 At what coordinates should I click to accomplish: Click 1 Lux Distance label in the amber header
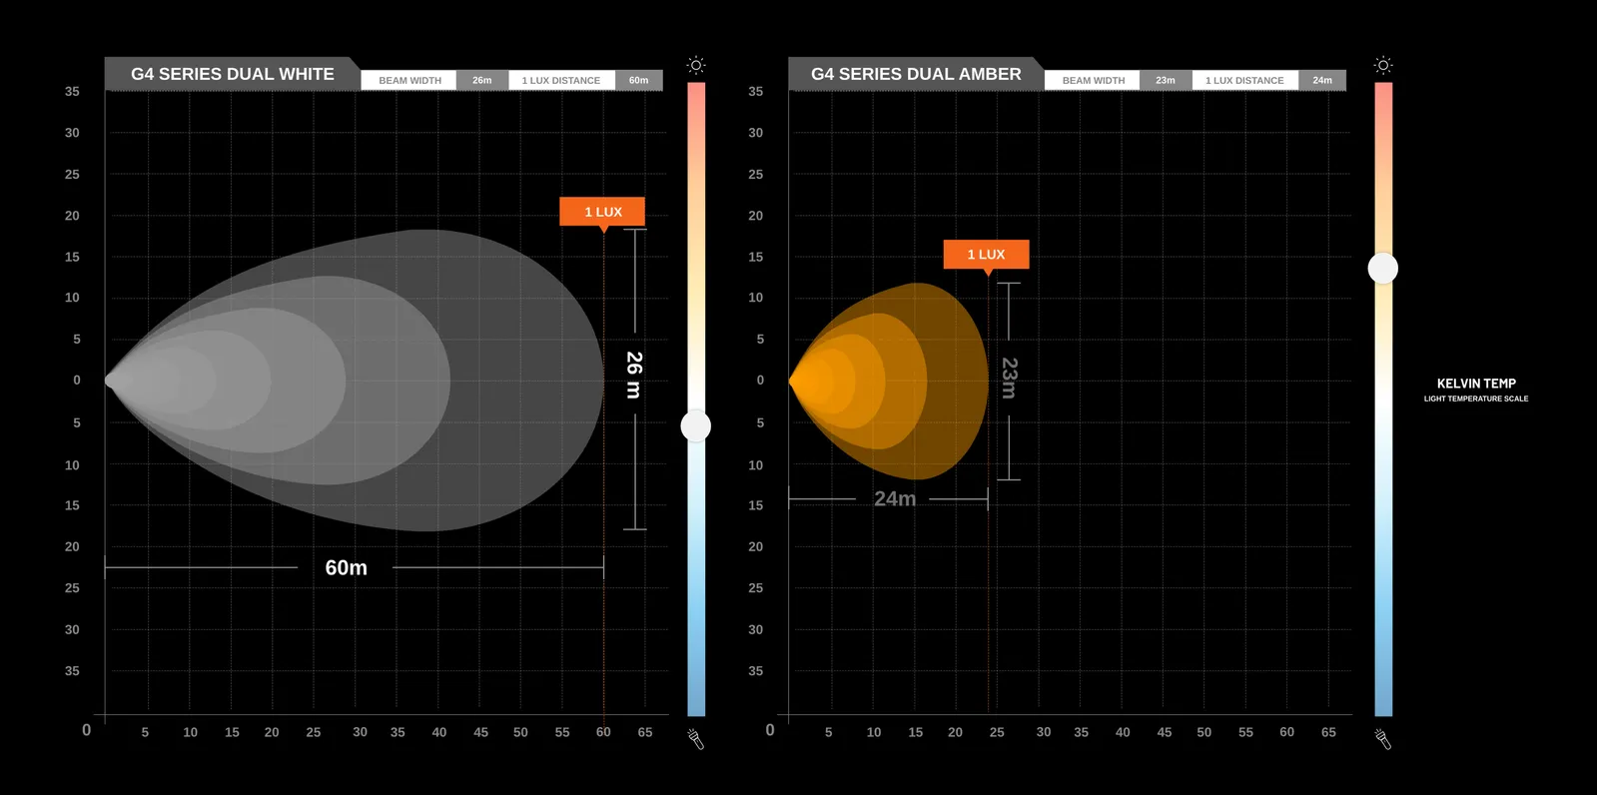pyautogui.click(x=1244, y=81)
